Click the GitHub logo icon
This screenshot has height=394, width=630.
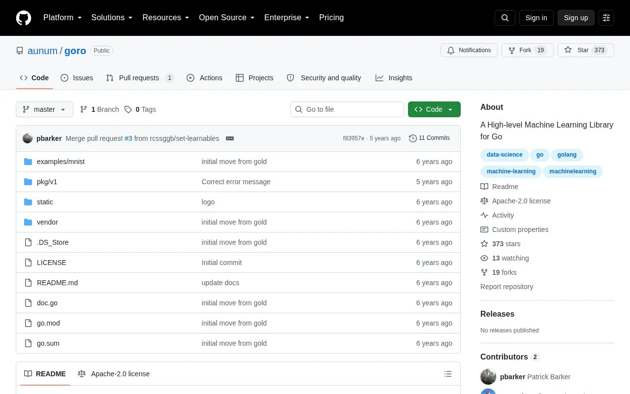pyautogui.click(x=24, y=18)
